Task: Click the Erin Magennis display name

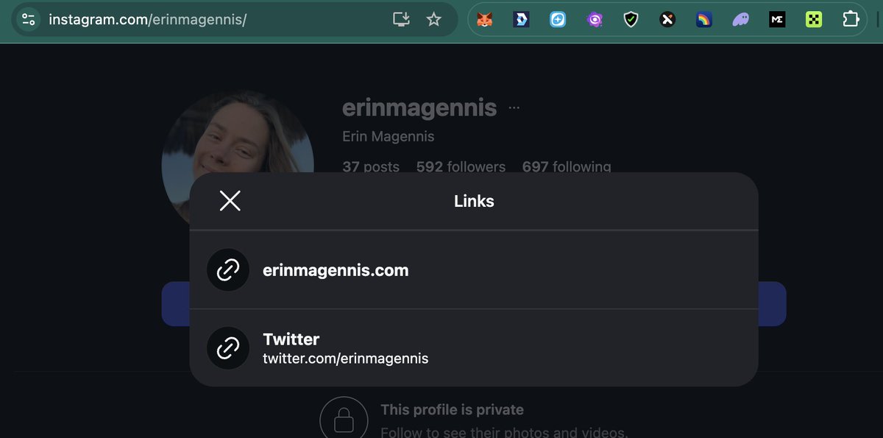Action: click(x=389, y=137)
